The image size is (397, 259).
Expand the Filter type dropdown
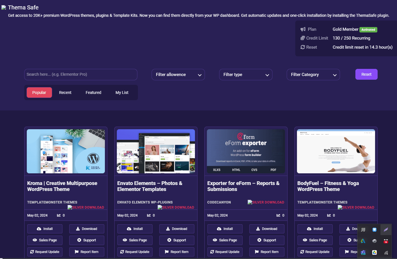(246, 74)
